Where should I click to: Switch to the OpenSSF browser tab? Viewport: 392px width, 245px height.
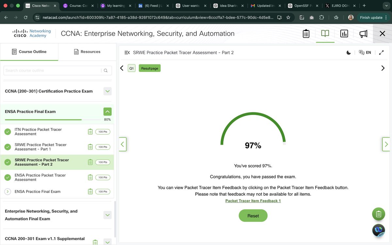coord(302,6)
